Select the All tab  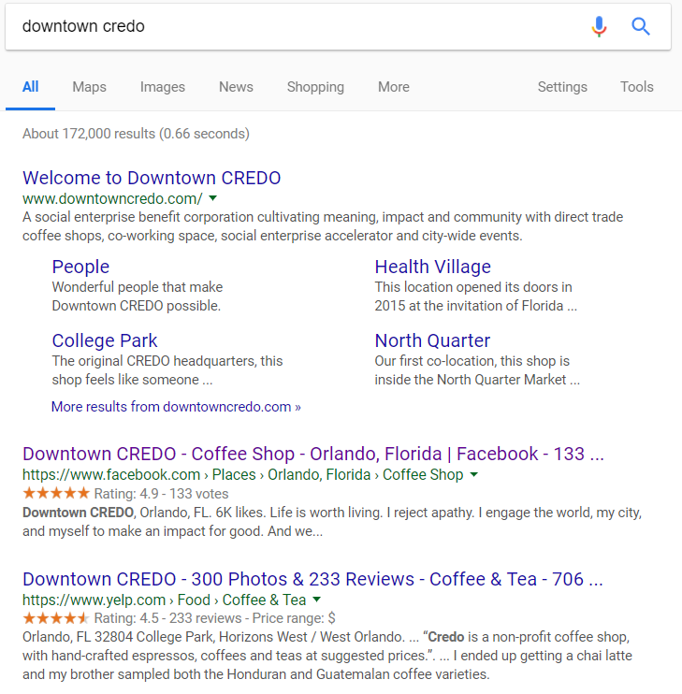click(31, 87)
